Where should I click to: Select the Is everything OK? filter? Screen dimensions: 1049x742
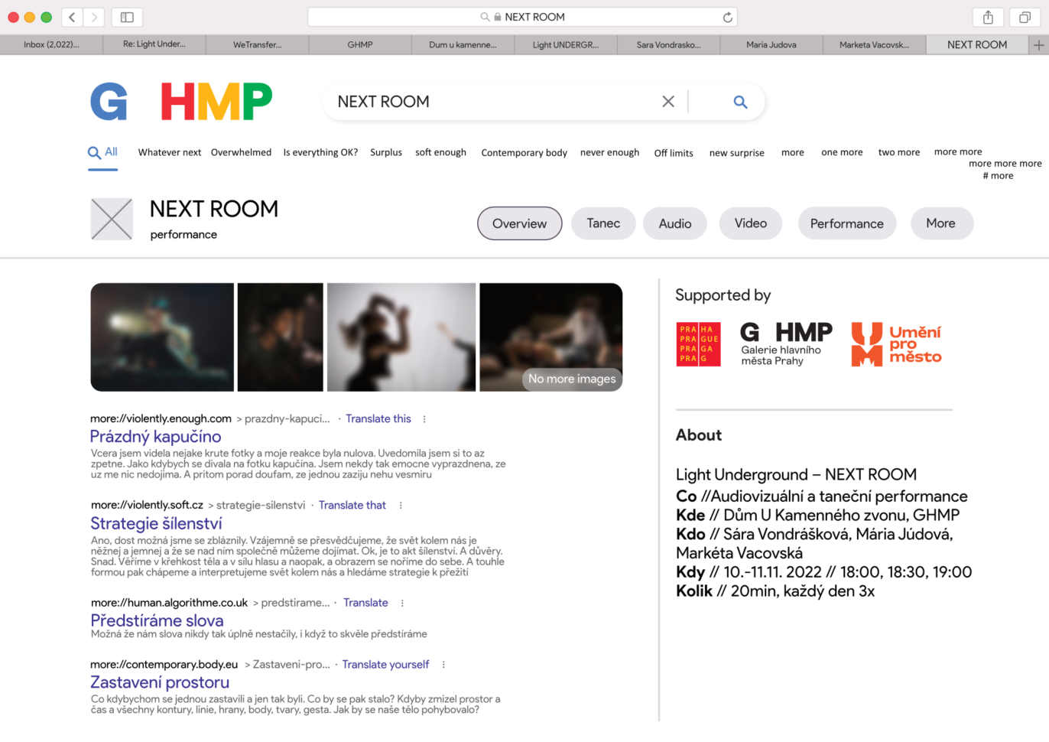tap(320, 152)
